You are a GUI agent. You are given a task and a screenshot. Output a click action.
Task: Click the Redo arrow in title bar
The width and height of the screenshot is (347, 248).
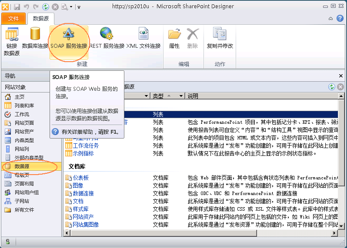36,7
